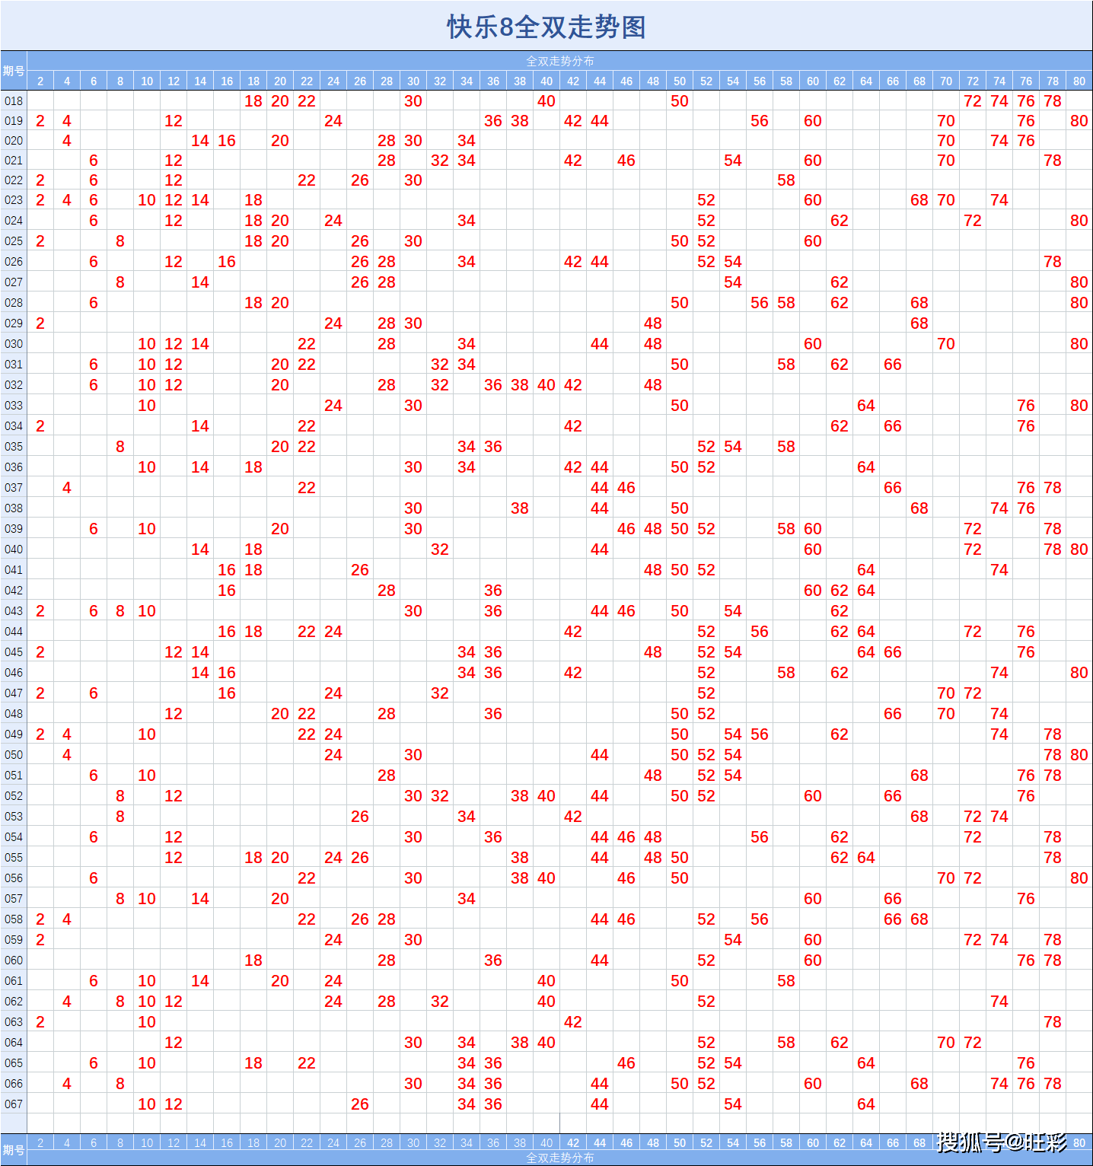Click number 18 in row 018

(253, 101)
